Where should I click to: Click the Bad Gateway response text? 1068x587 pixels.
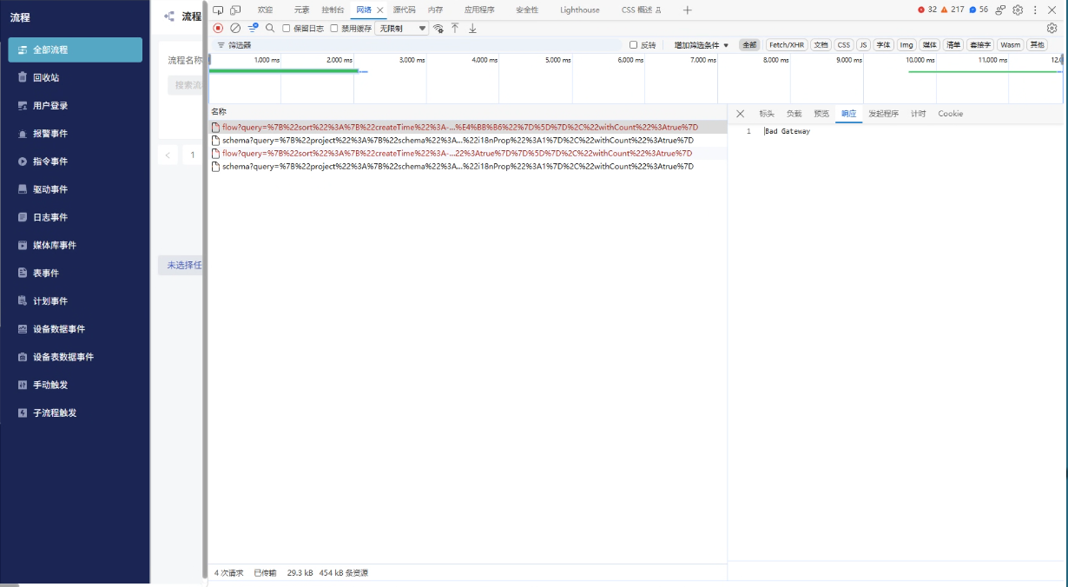788,131
